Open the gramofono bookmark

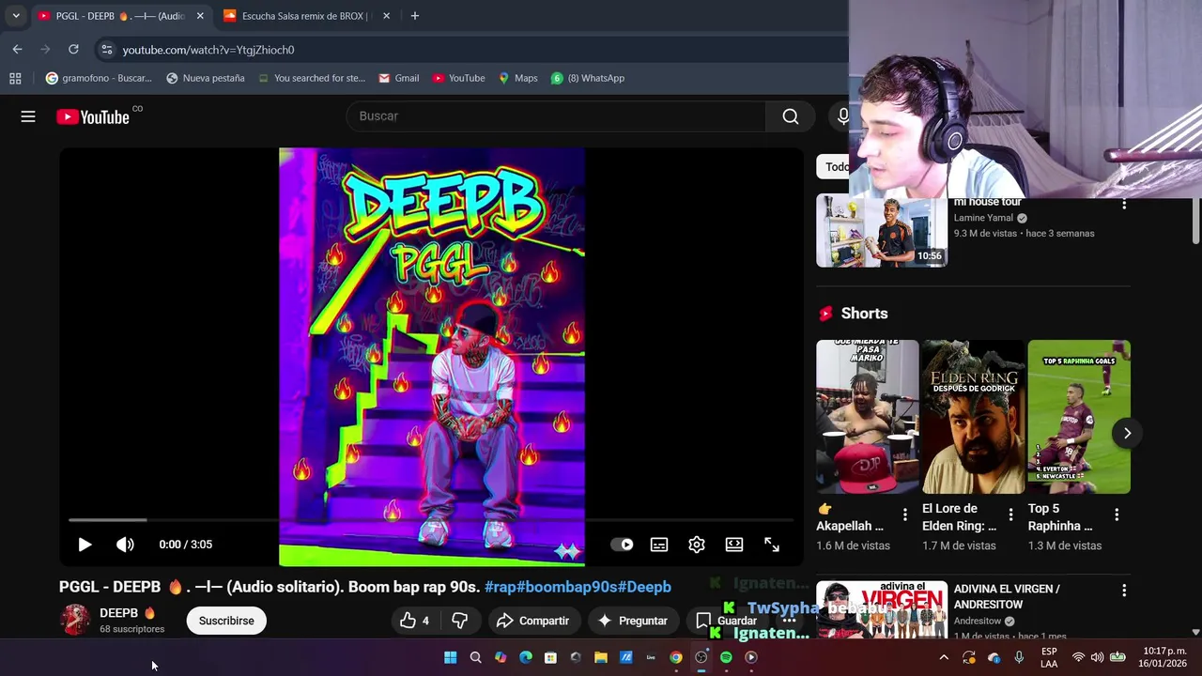pos(99,78)
